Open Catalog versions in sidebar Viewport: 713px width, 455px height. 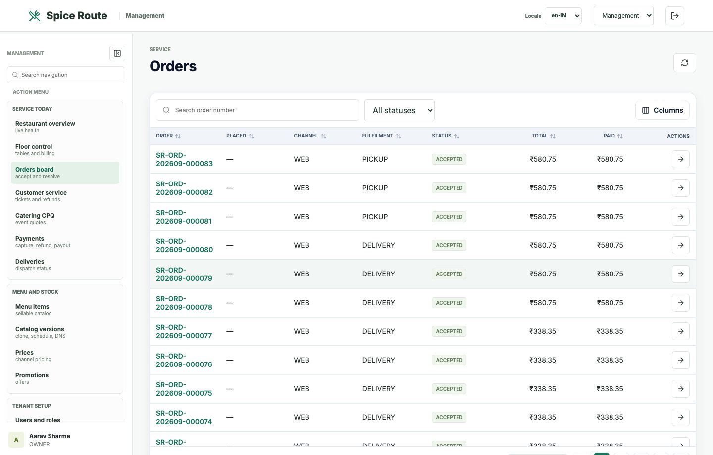point(65,332)
